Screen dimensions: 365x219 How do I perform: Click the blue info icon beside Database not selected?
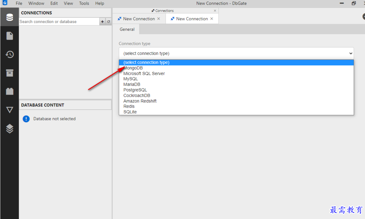26,119
